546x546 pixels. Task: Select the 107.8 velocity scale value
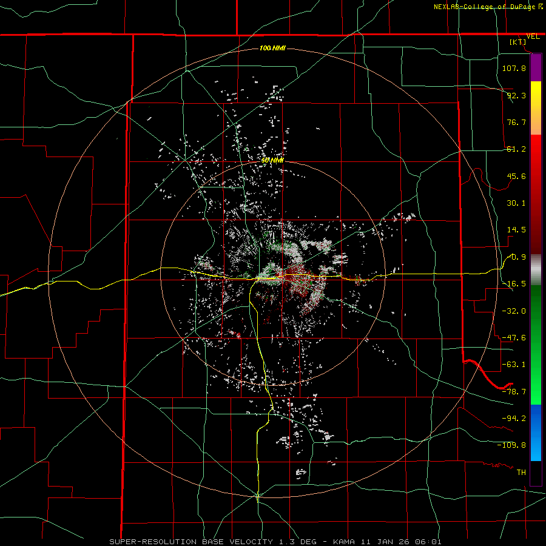(x=514, y=68)
